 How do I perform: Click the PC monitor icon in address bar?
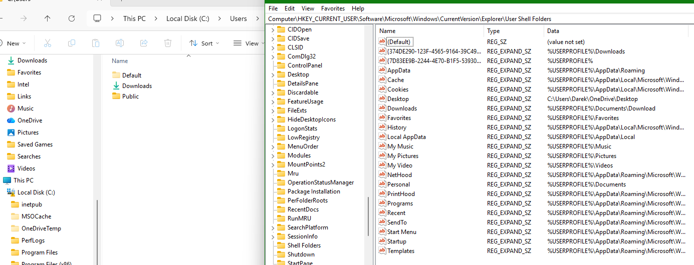[x=97, y=18]
